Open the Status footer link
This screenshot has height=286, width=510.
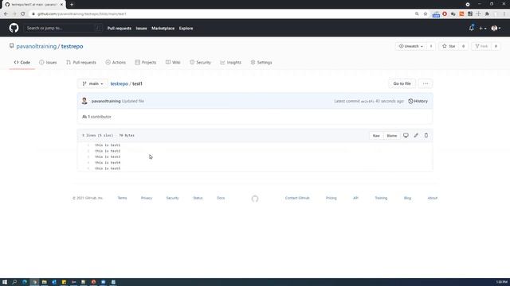(198, 198)
